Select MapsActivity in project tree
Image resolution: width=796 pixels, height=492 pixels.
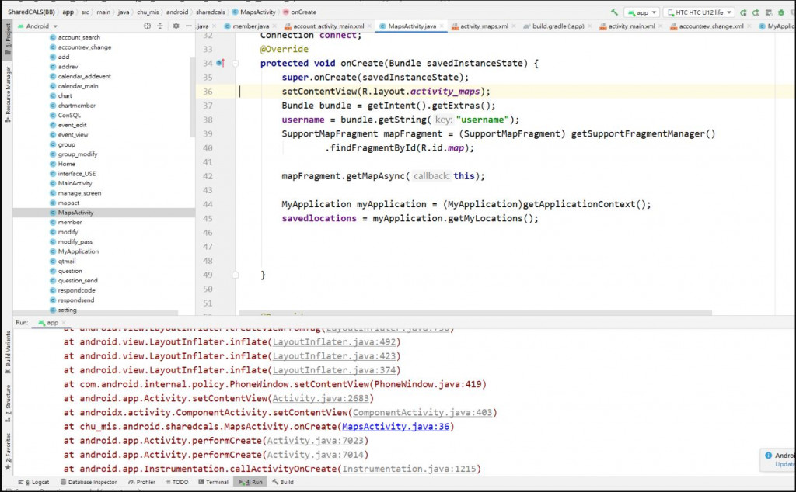pos(75,213)
